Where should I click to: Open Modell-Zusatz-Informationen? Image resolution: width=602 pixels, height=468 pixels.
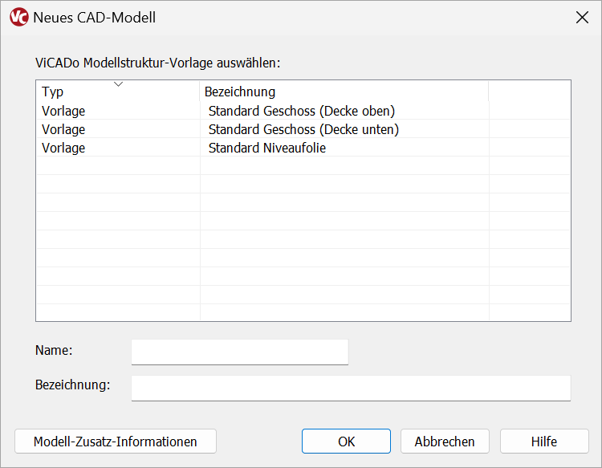[x=116, y=442]
